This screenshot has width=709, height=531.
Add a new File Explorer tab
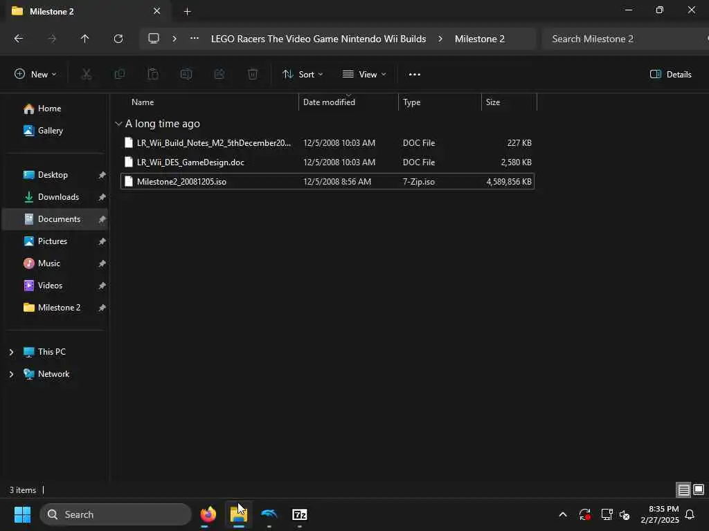187,12
